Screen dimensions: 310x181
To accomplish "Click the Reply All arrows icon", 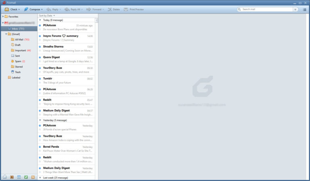I will (x=67, y=9).
